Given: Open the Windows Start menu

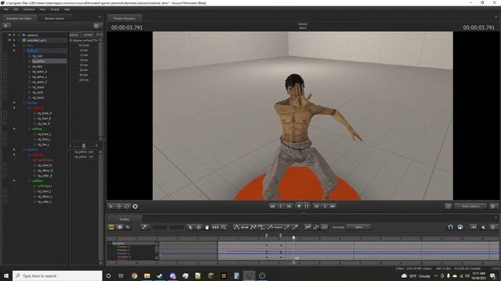Looking at the screenshot, I should pyautogui.click(x=6, y=276).
